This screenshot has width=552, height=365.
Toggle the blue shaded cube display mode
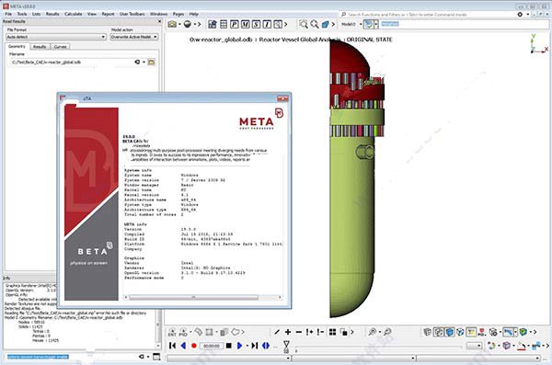point(450,332)
